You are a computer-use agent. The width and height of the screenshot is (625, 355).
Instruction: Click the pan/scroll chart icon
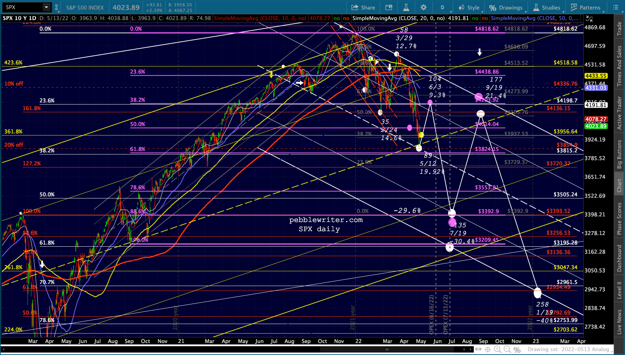478,349
